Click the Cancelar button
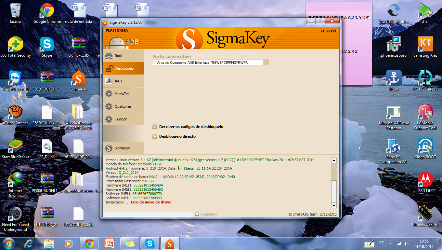Screen dimensions: 442x250 [x=206, y=214]
